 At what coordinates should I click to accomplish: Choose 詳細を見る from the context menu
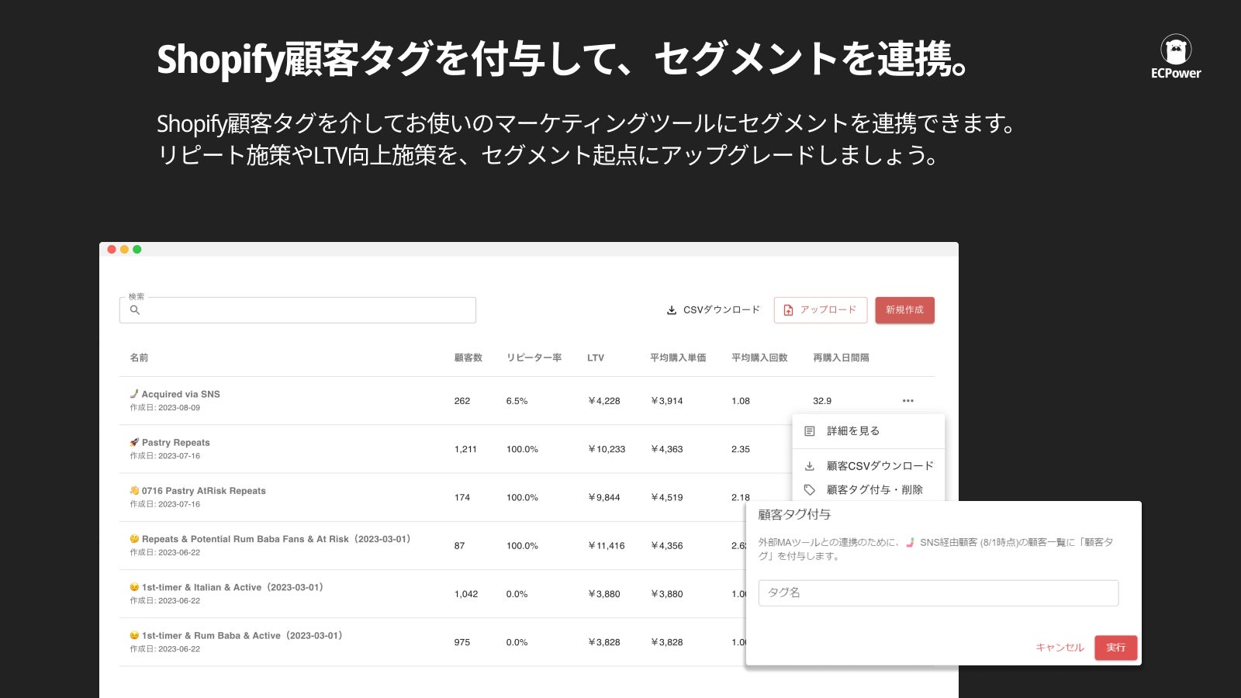869,431
